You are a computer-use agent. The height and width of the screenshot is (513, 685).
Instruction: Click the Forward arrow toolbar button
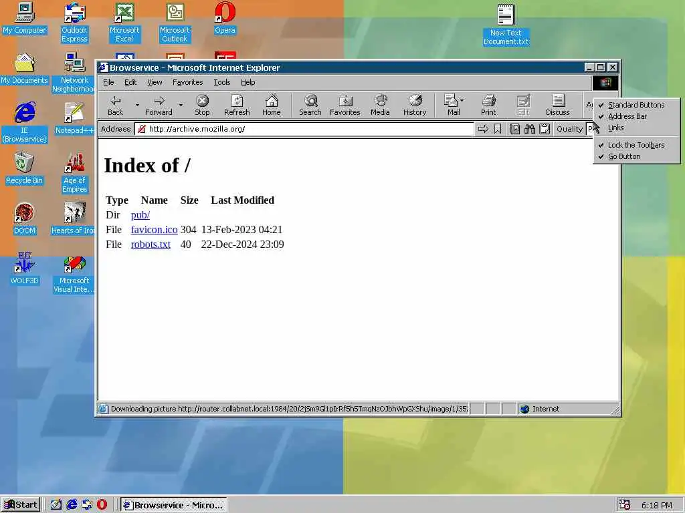tap(159, 105)
